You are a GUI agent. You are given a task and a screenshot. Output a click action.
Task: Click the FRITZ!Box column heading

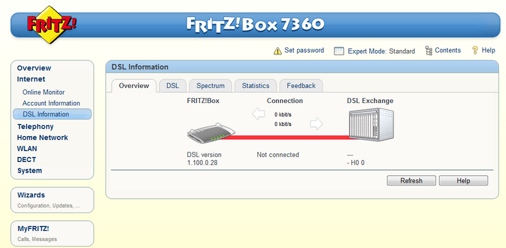click(x=203, y=101)
